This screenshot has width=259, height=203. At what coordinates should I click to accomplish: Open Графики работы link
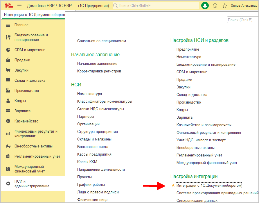[x=91, y=184]
